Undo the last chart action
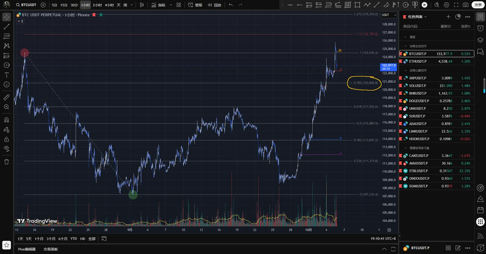Screen dimensions: 486x254 231,5
